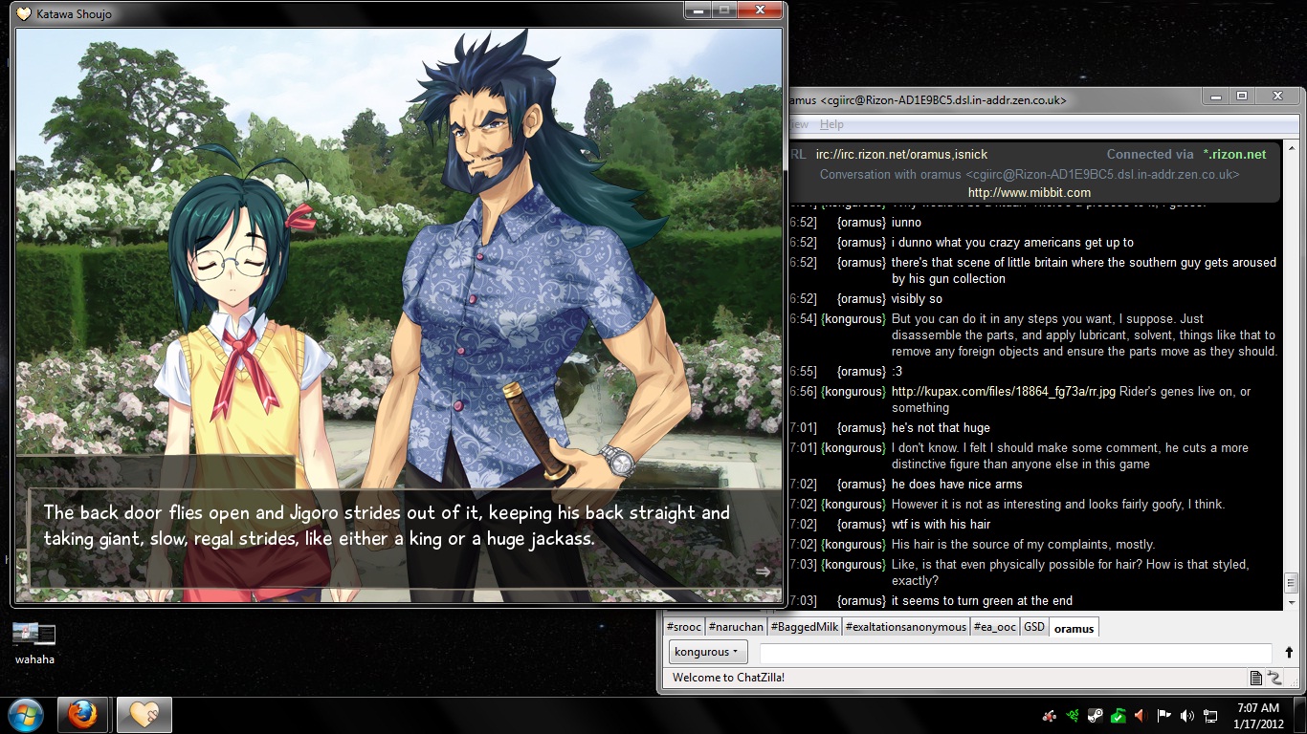
Task: Open the wahaha desktop icon
Action: point(34,642)
